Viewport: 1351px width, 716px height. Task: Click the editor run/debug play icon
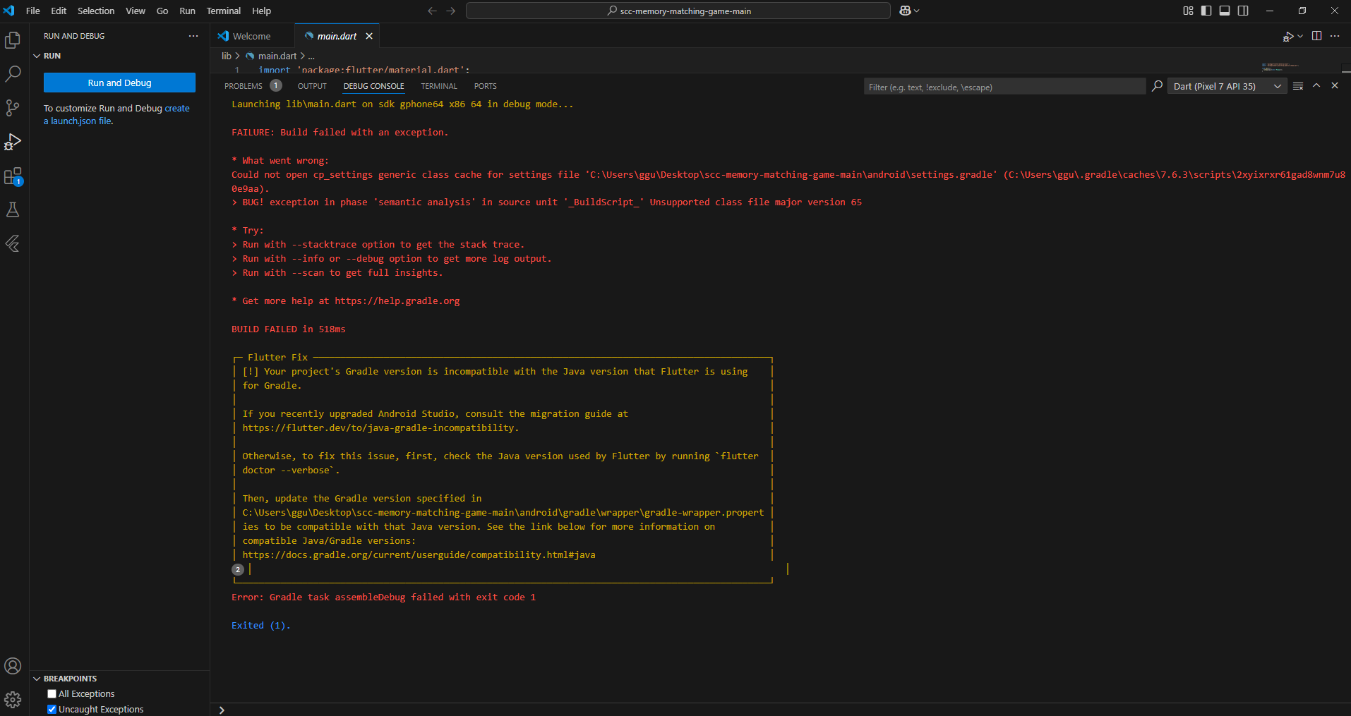pyautogui.click(x=1288, y=36)
